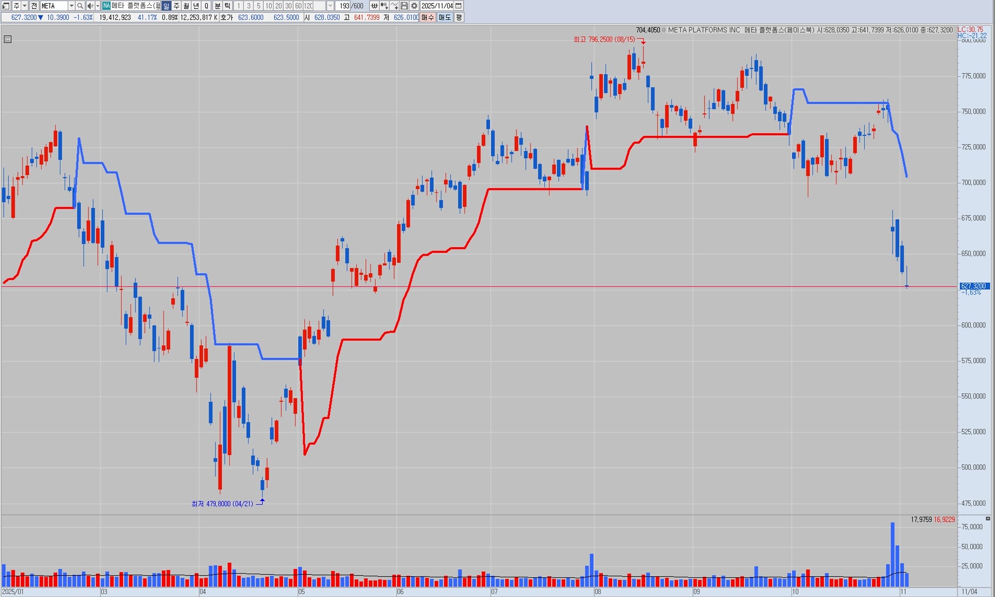Click the won currency toggle icon

click(374, 6)
